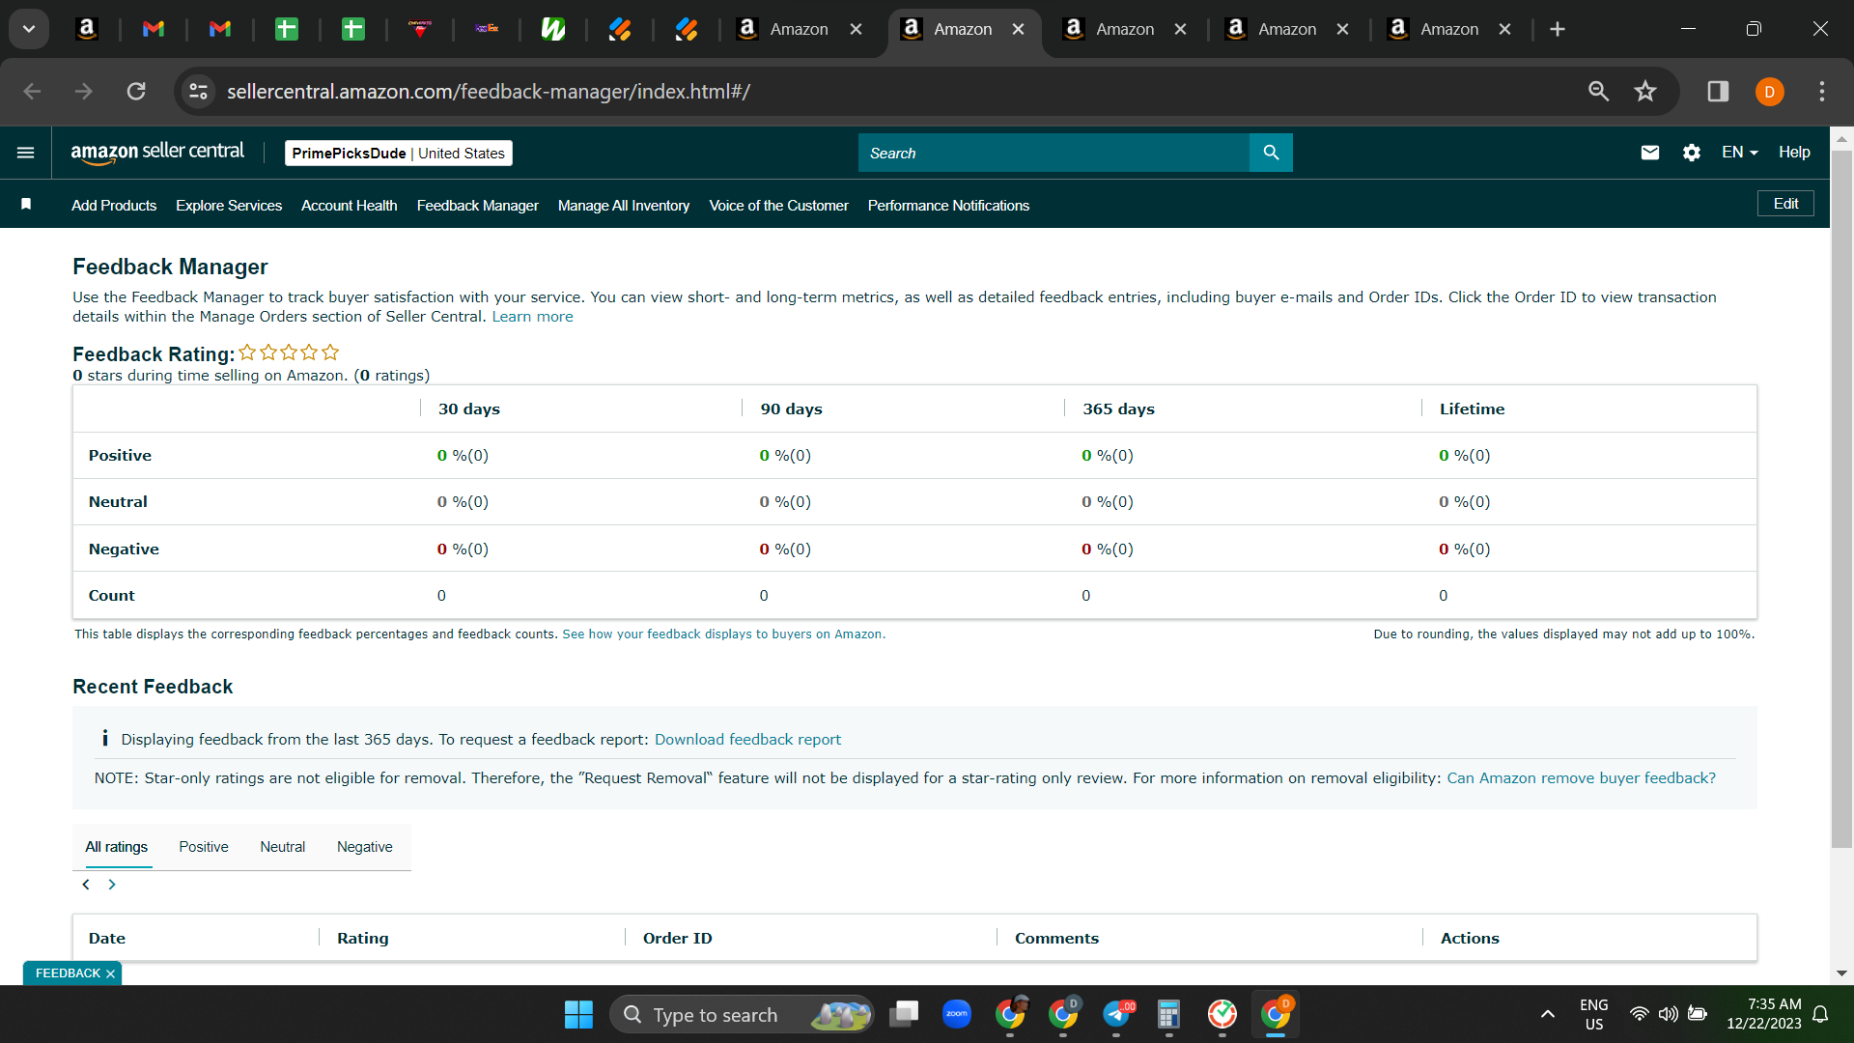This screenshot has height=1043, width=1854.
Task: View site information icon in address bar
Action: [198, 91]
